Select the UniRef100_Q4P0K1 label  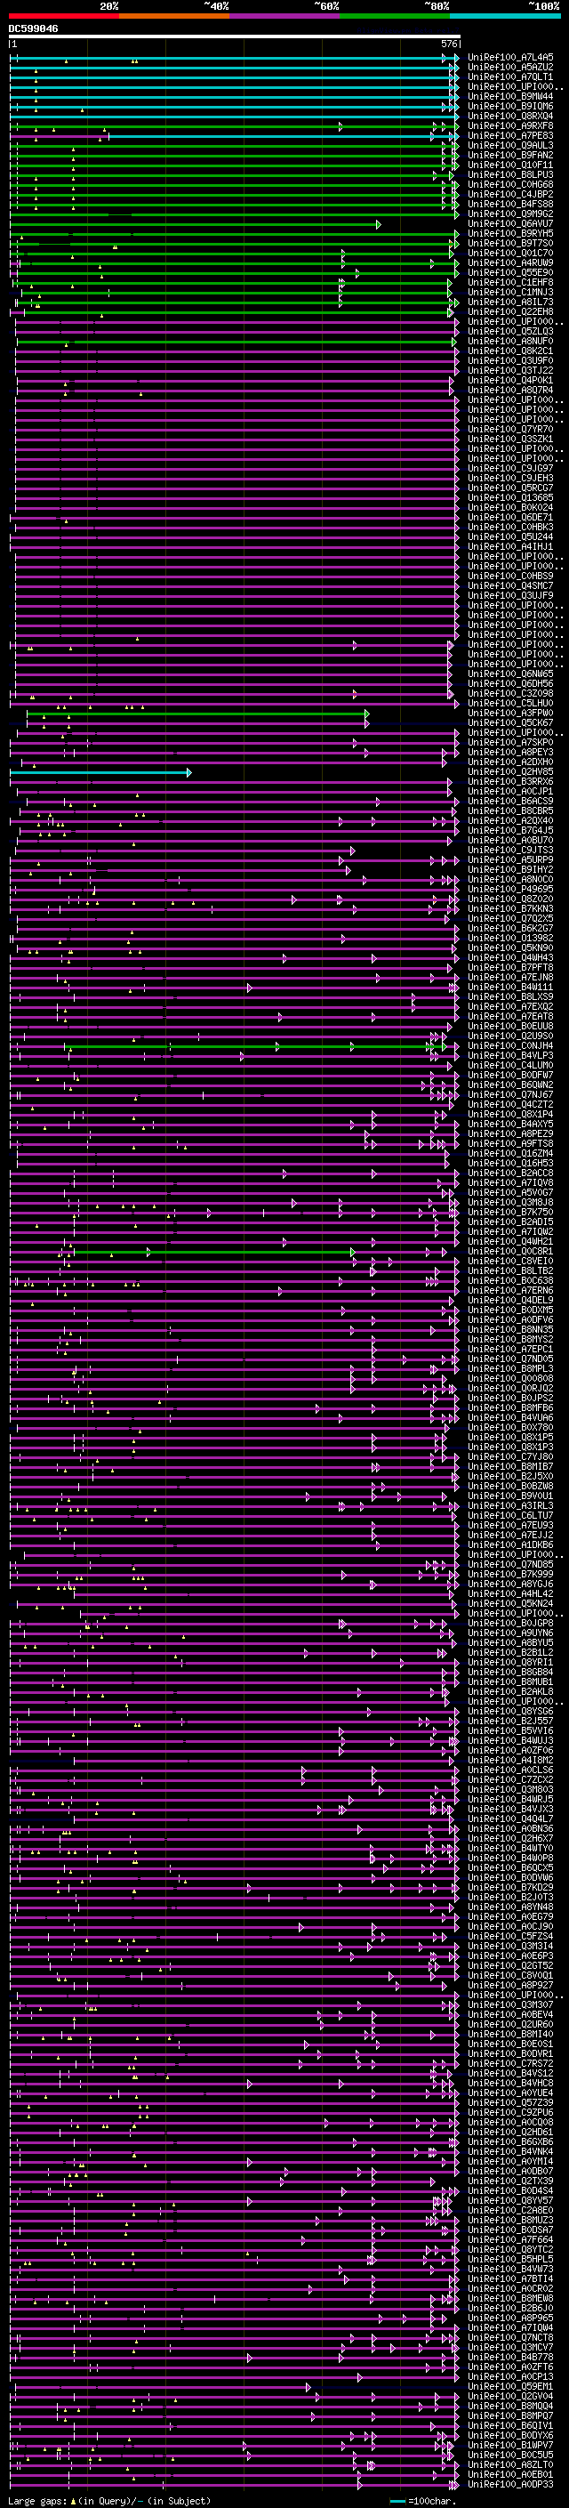tap(509, 381)
